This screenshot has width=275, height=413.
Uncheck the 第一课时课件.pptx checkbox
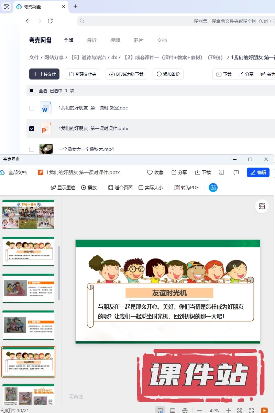pyautogui.click(x=32, y=129)
